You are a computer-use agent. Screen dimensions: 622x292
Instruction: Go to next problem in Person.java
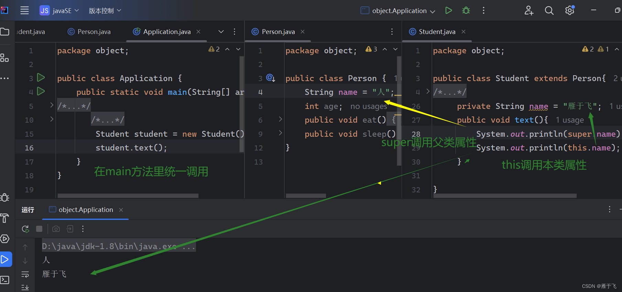(395, 49)
